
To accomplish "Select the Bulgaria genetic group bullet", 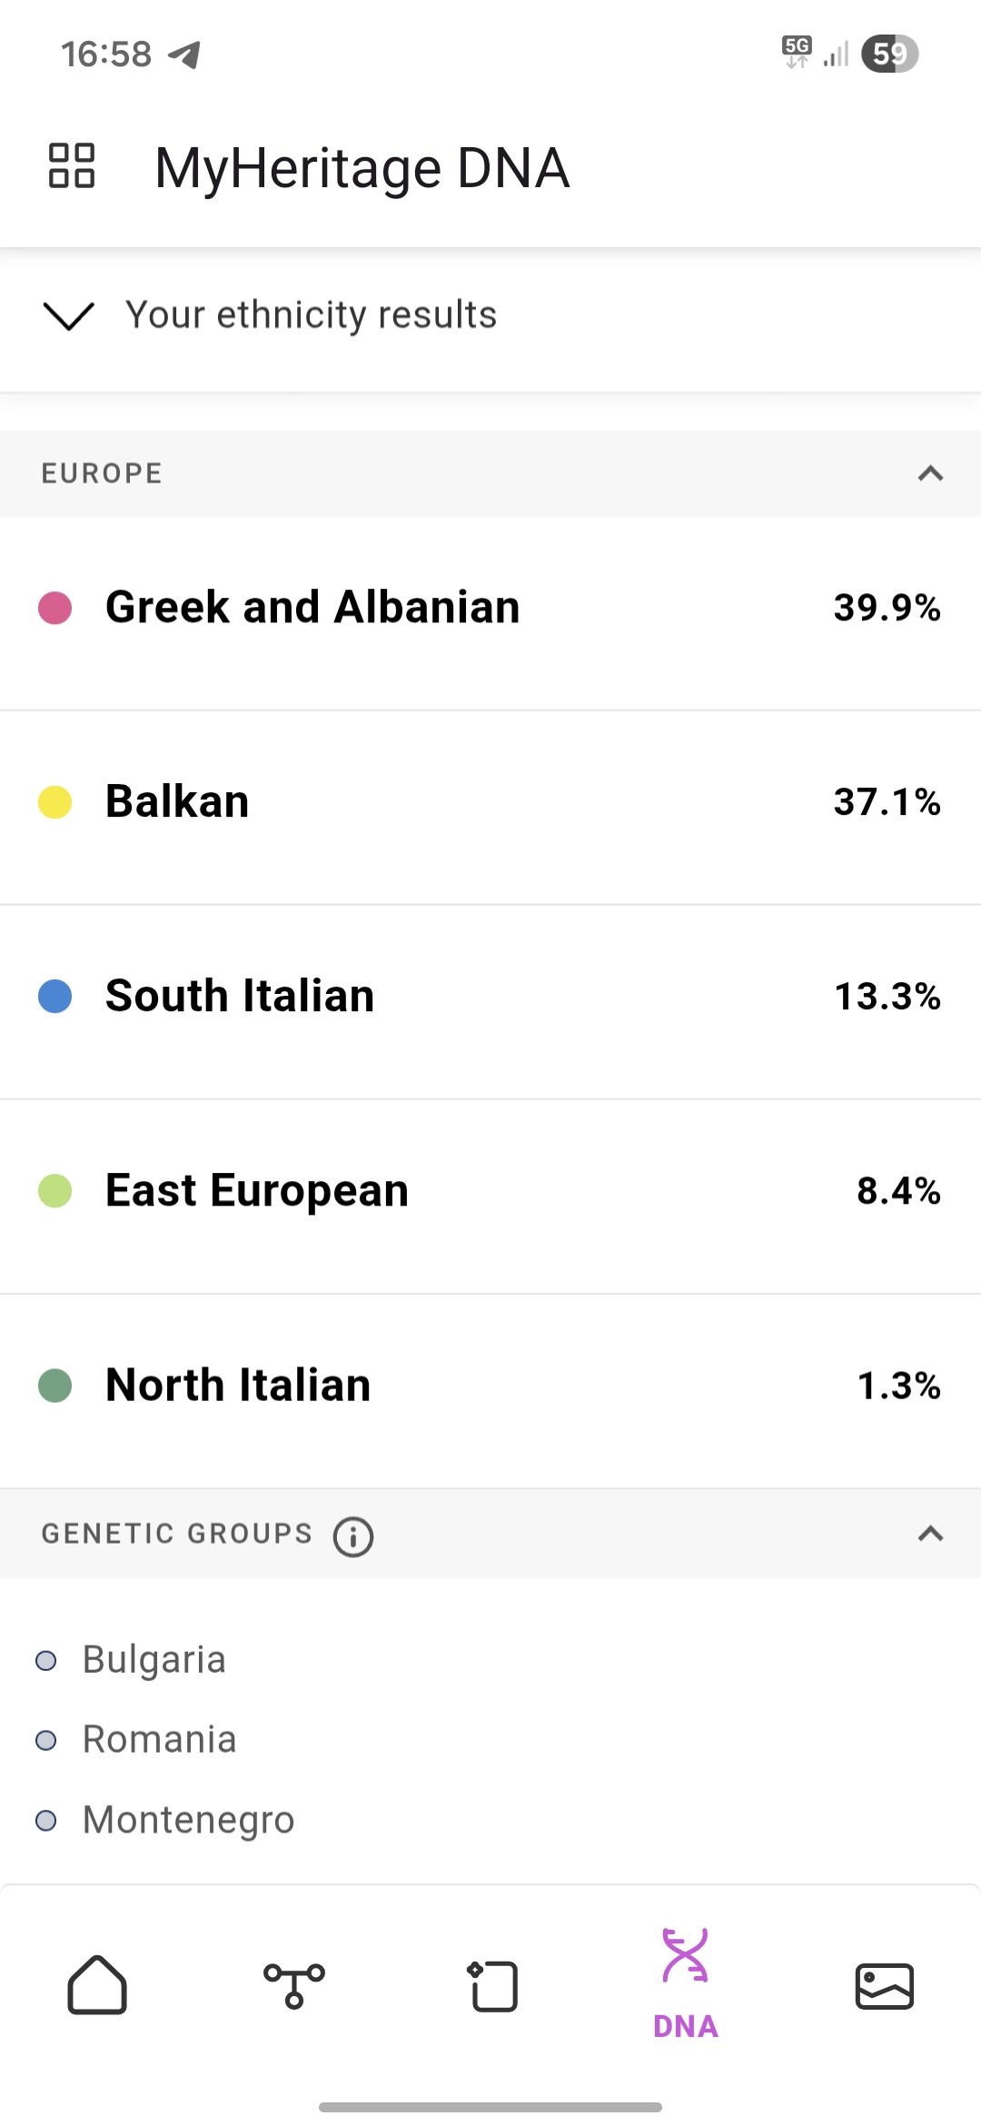I will click(45, 1661).
